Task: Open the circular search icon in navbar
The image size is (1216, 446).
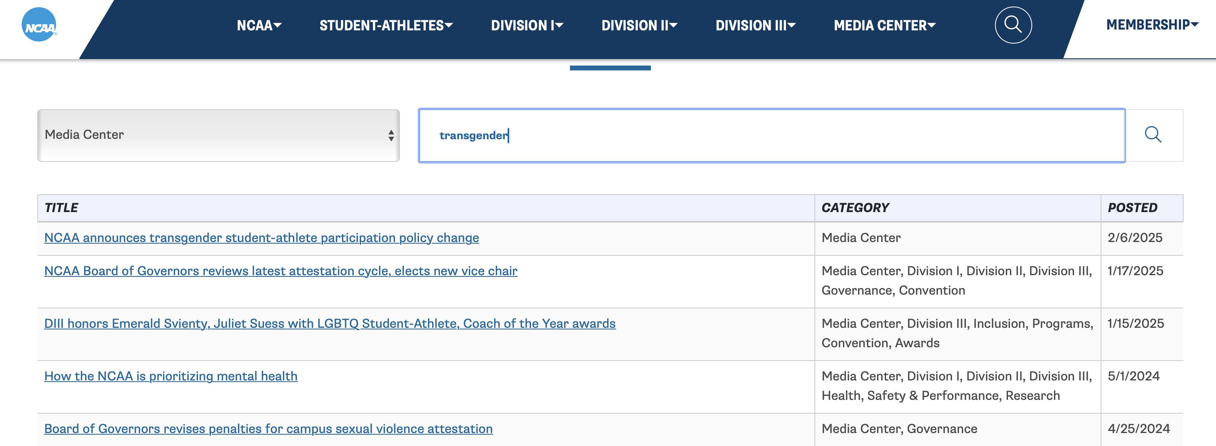Action: tap(1012, 25)
